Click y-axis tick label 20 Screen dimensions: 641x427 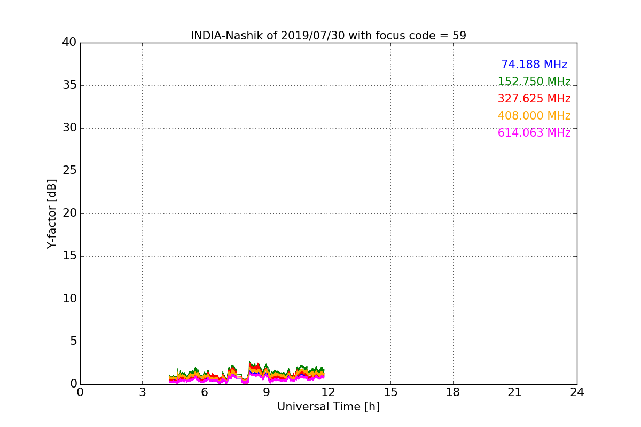click(69, 213)
